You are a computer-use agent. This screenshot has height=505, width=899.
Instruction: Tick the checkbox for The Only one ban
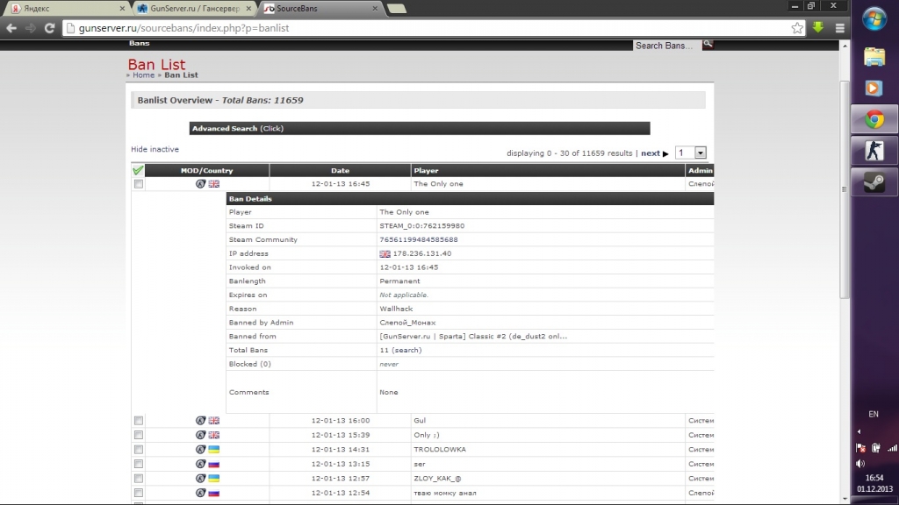139,184
